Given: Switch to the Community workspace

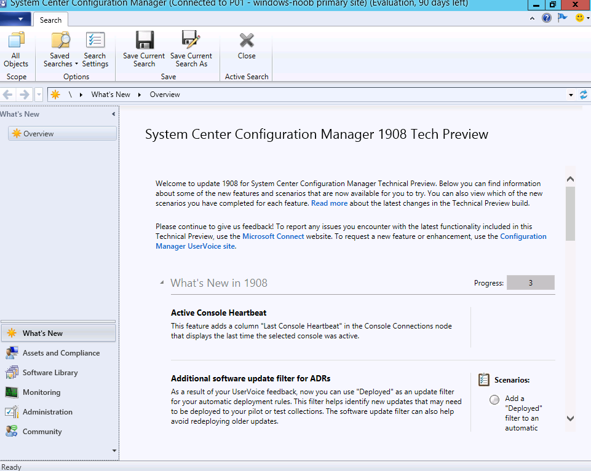Looking at the screenshot, I should (x=58, y=432).
